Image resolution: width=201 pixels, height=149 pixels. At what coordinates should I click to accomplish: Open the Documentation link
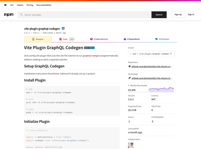[44, 5]
